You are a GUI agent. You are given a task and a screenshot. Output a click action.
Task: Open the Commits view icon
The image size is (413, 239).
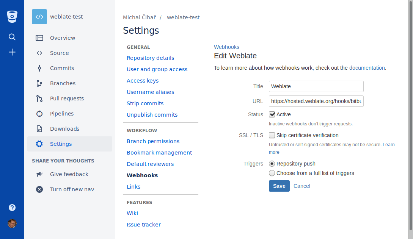tap(39, 68)
